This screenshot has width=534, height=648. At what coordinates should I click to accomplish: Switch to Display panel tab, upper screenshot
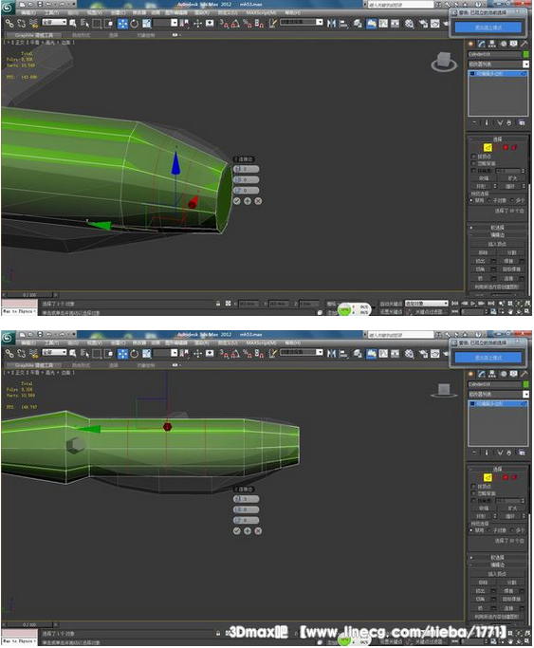[513, 44]
